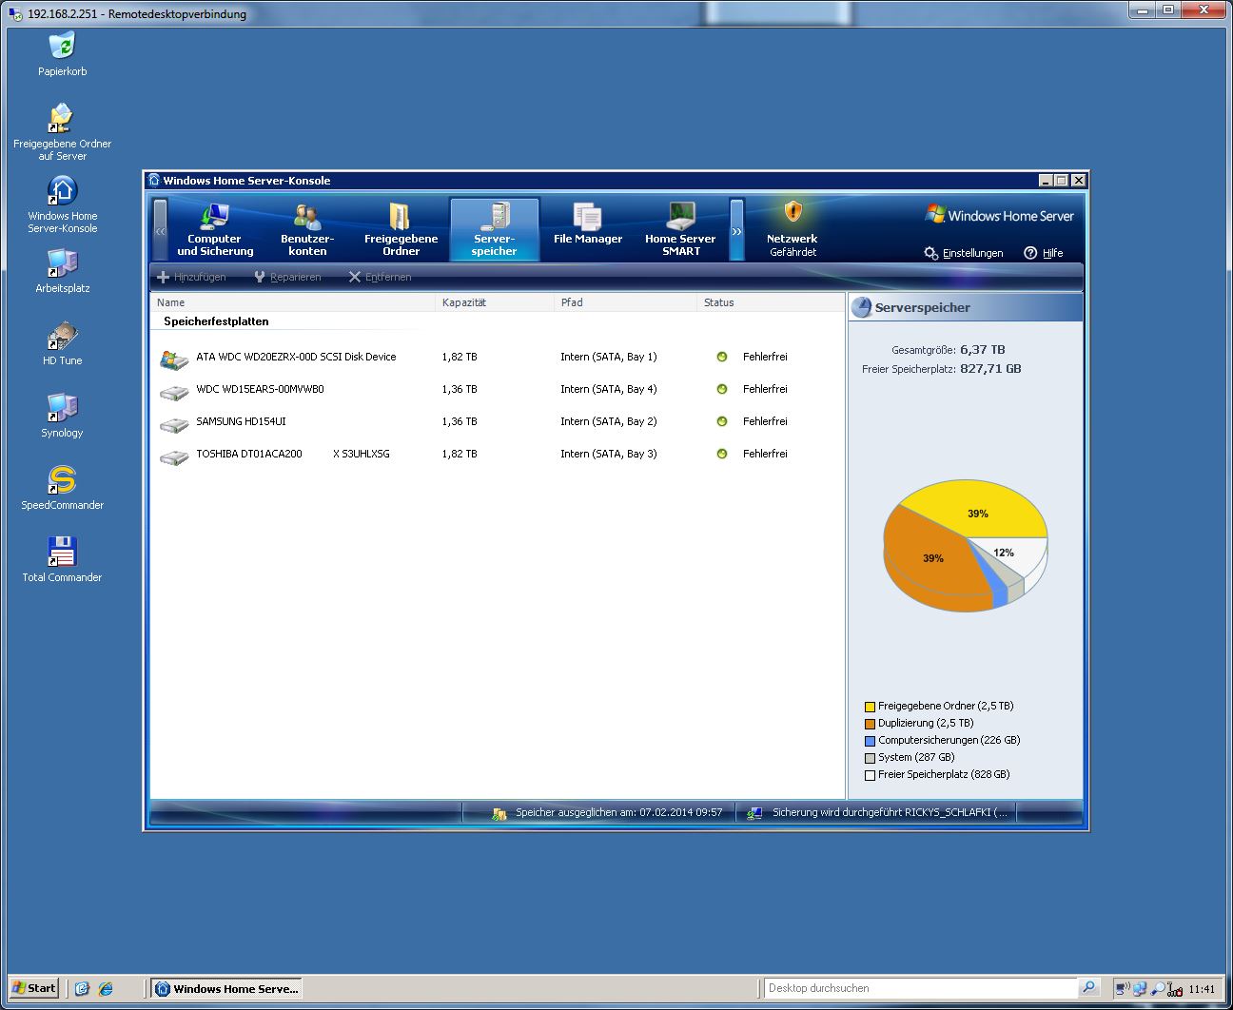Click 'Intern (SATA, Bay 4)' path cell

(608, 389)
